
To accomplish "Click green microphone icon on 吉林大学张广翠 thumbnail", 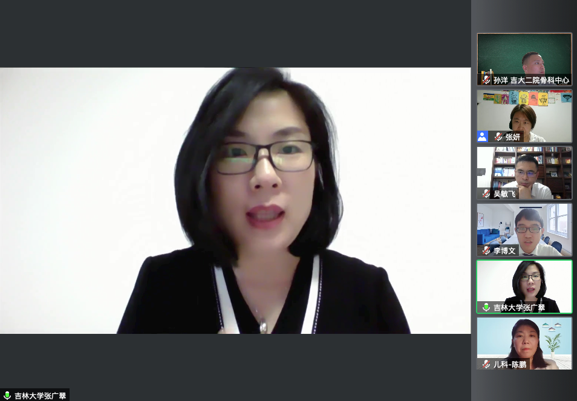I will 486,307.
